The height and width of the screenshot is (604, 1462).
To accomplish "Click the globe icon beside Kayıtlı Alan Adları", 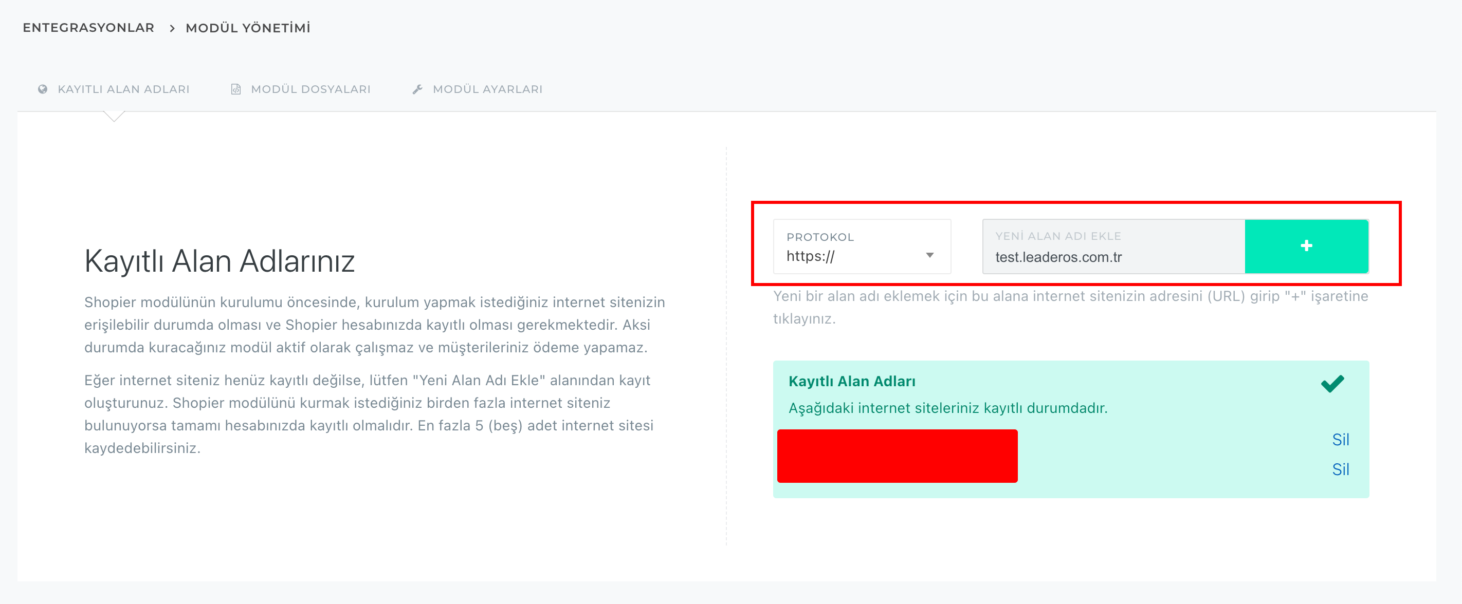I will (x=43, y=89).
